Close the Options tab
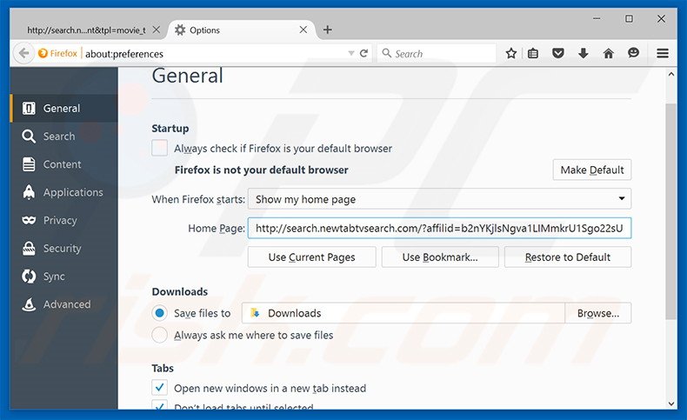Viewport: 687px width, 420px height. (303, 30)
